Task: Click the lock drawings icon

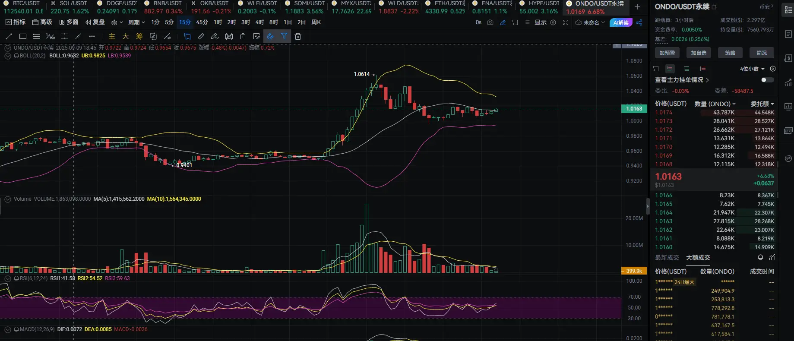Action: [243, 37]
